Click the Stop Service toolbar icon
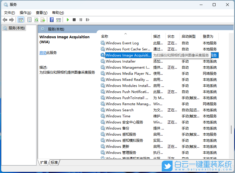The width and height of the screenshot is (235, 173). pyautogui.click(x=74, y=20)
